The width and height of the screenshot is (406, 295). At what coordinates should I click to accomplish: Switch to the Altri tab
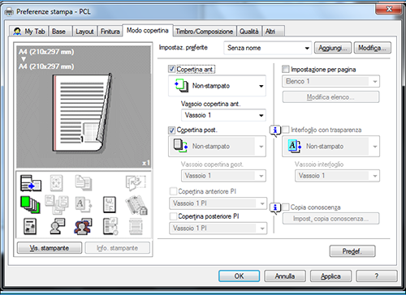[273, 32]
